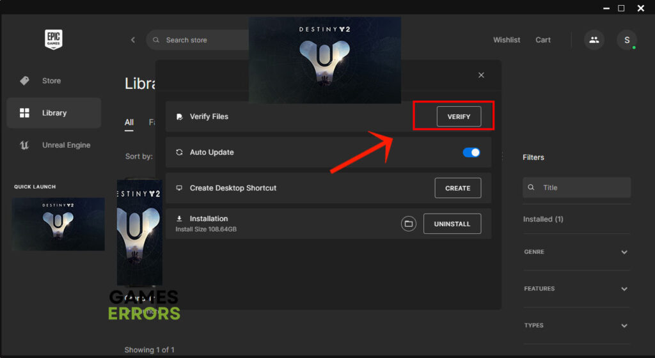The height and width of the screenshot is (358, 655).
Task: Click the Unreal Engine logo icon
Action: pos(25,145)
